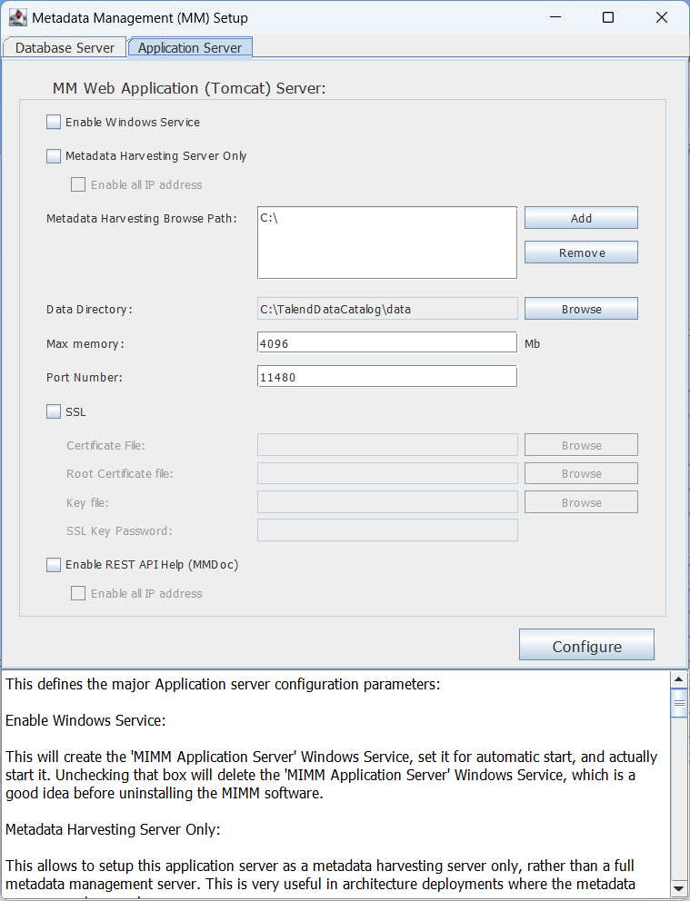690x901 pixels.
Task: Browse for the Root Certificate file
Action: (581, 473)
